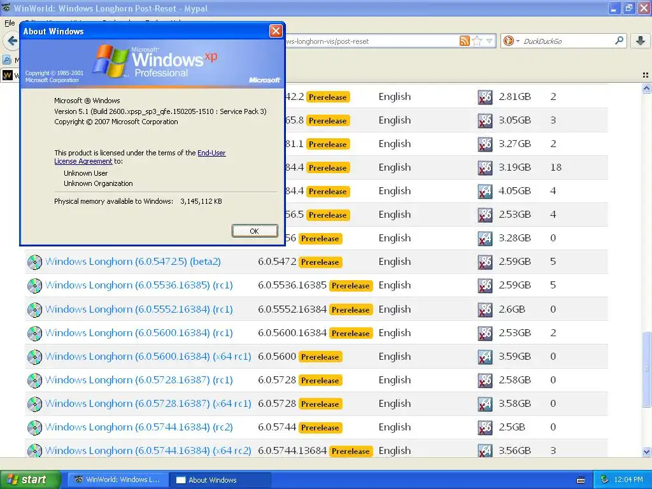Viewport: 652px width, 489px height.
Task: Open Windows Longhorn (6.0.5600.16384) (rc1) link
Action: tap(139, 333)
